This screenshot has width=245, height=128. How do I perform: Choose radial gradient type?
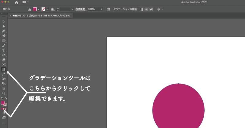pos(146,9)
